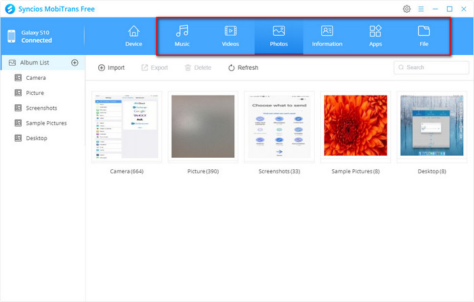
Task: Click the Syncios MobiTrans Free title
Action: [x=56, y=9]
